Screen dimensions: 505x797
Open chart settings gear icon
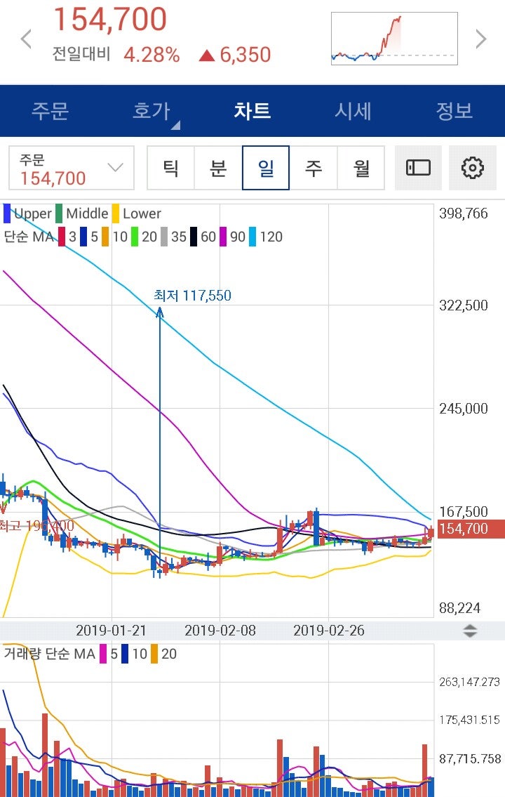click(x=473, y=168)
